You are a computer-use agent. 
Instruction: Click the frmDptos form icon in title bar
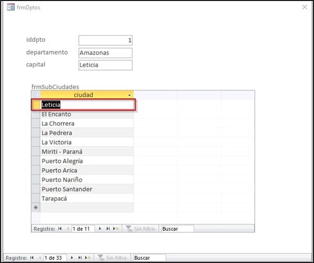10,7
